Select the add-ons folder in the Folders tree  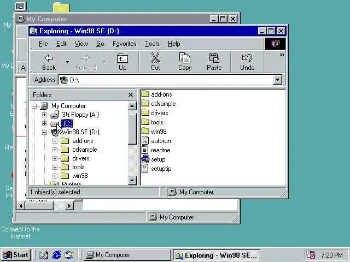pos(83,141)
